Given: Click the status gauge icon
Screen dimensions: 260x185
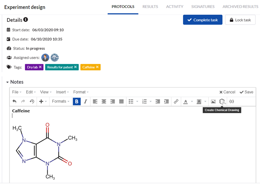Looking at the screenshot, I should tap(9, 48).
